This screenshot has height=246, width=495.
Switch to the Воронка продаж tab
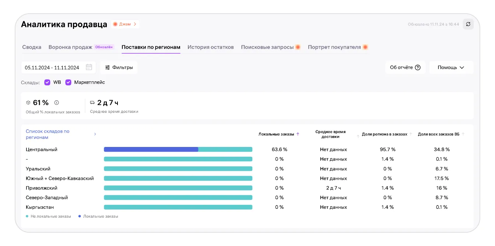point(70,47)
